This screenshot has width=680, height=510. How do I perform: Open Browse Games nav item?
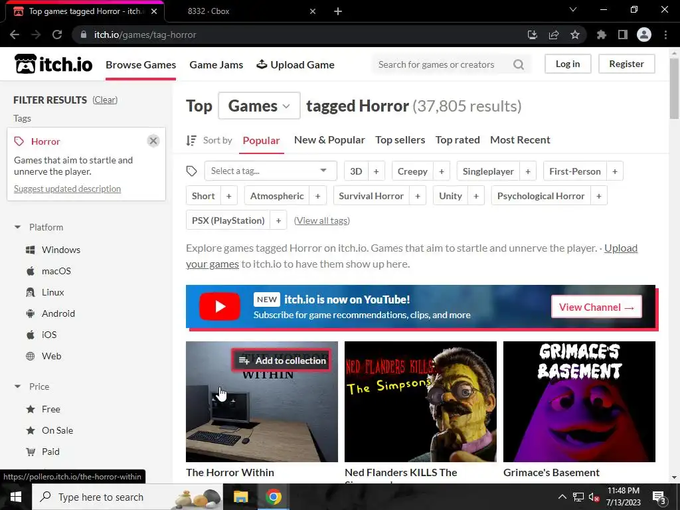click(141, 64)
